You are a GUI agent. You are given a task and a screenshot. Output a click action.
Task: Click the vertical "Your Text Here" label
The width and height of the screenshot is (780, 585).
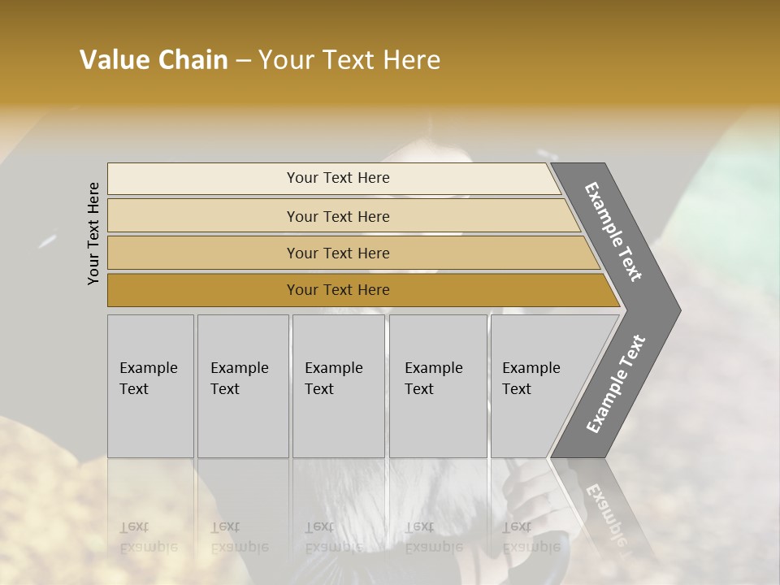(93, 233)
